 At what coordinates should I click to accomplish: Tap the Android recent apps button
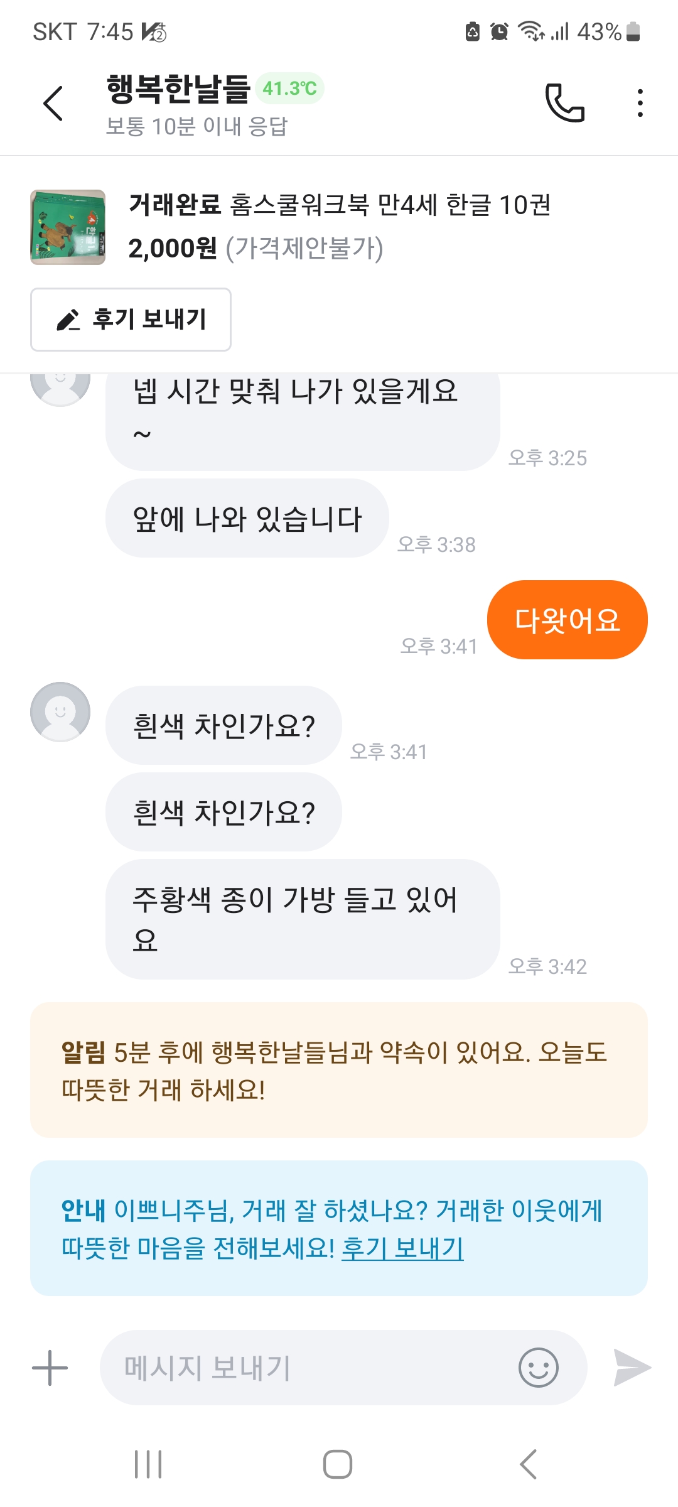pos(149,1464)
